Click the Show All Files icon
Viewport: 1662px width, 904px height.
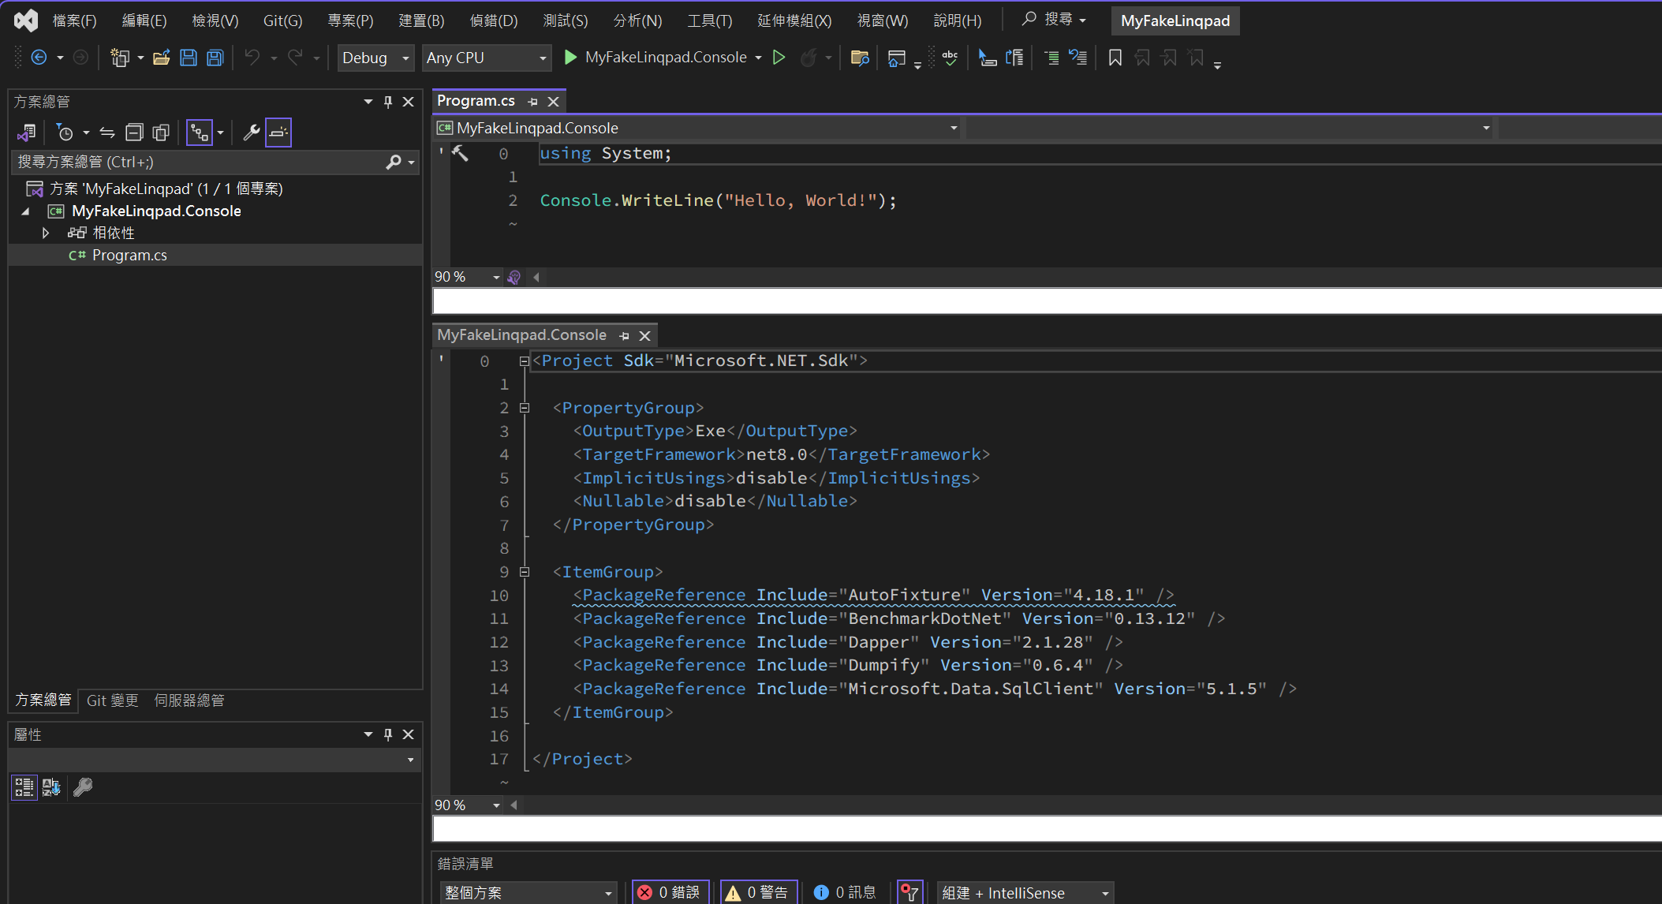pyautogui.click(x=161, y=133)
